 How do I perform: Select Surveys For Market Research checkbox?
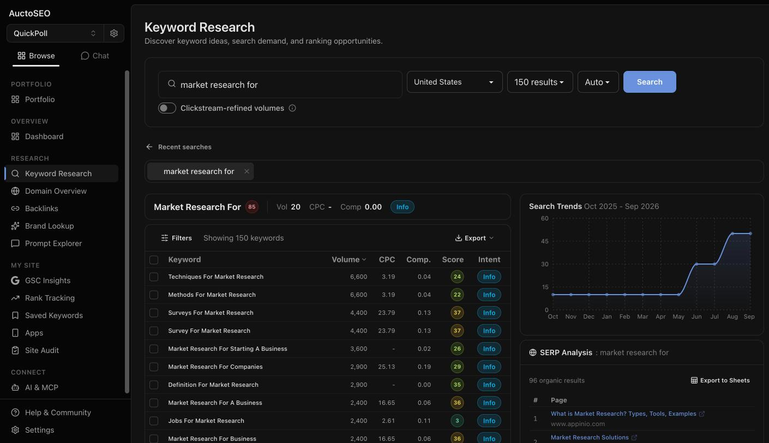coord(154,313)
